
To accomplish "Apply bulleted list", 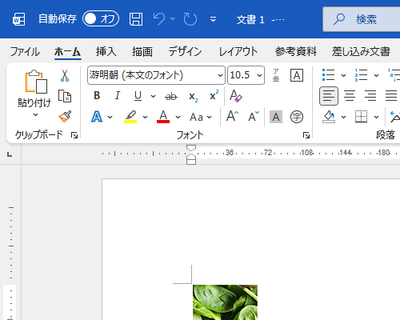I will click(x=328, y=75).
